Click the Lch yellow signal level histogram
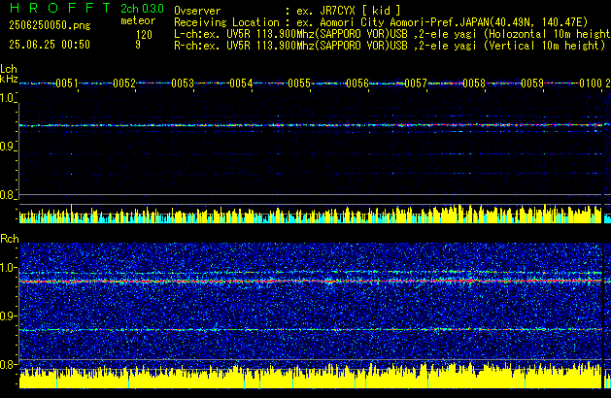Viewport: 611px width, 398px height. (x=310, y=214)
